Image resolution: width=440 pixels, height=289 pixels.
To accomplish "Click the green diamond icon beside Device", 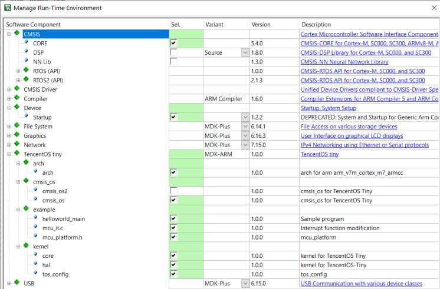I will click(x=17, y=107).
